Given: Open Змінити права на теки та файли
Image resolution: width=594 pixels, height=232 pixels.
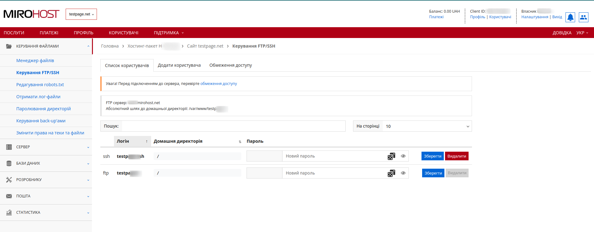Looking at the screenshot, I should coord(50,133).
